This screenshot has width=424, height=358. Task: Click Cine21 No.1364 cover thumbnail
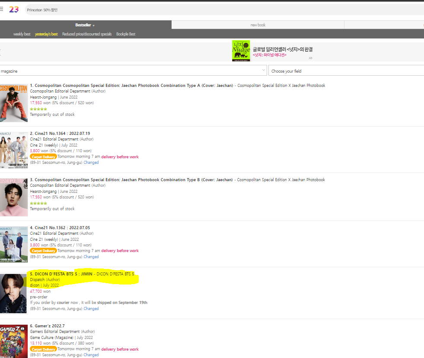pyautogui.click(x=14, y=150)
